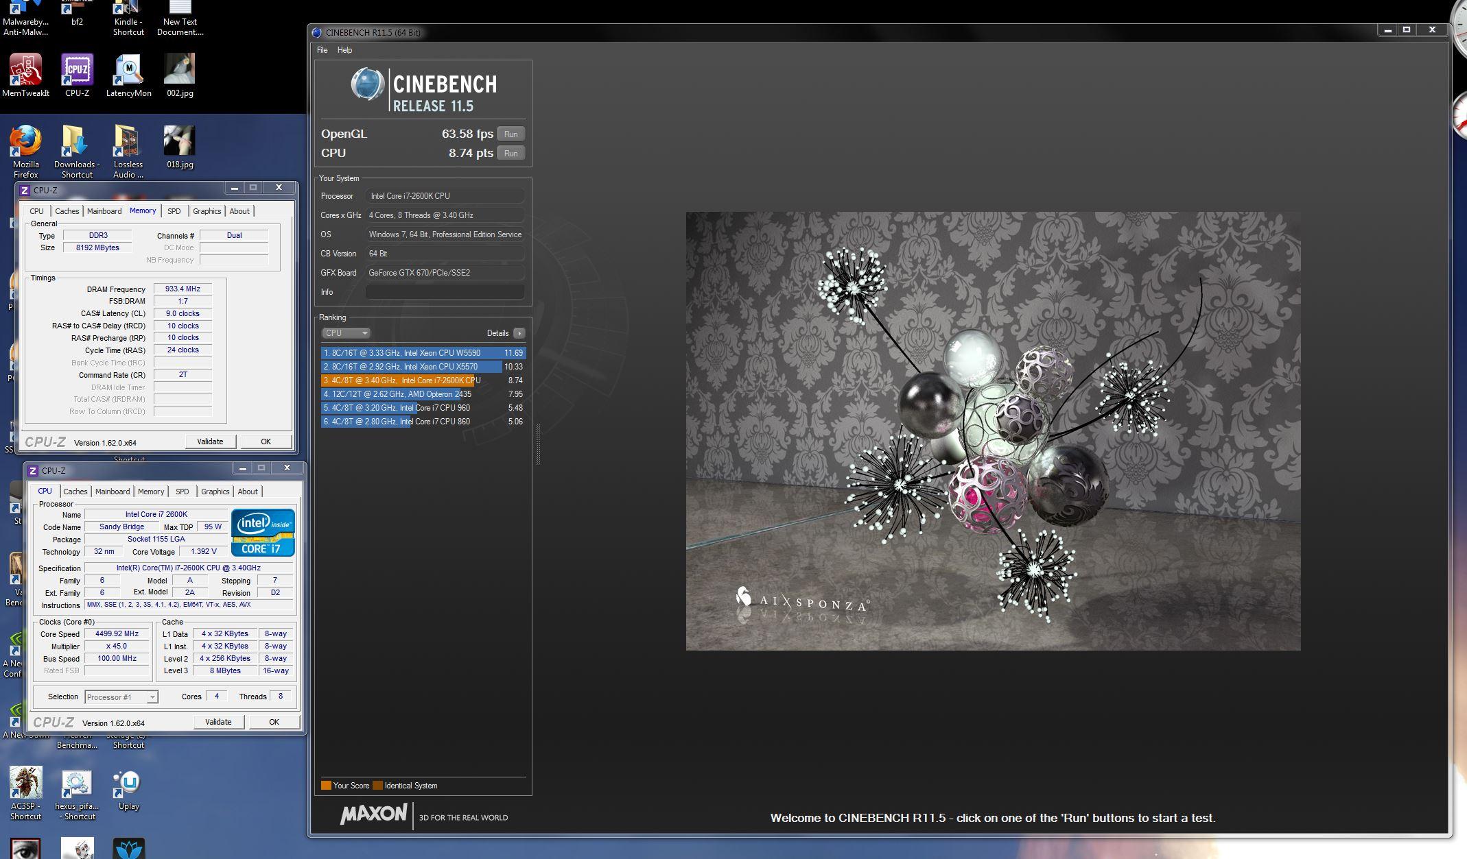Open the Downloads shortcut folder

pos(77,151)
